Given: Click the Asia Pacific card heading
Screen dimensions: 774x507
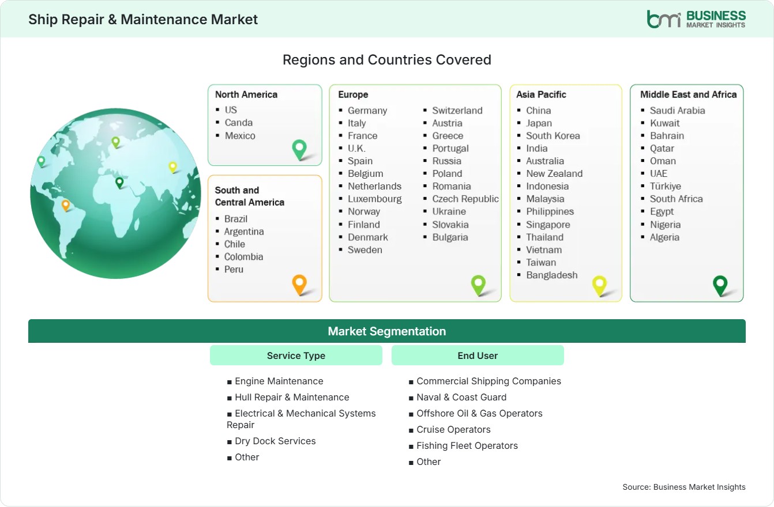Looking at the screenshot, I should 542,94.
